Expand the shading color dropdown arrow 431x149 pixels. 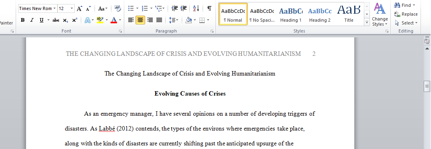[195, 20]
